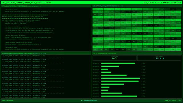
Task: Click the 175.4 B total value readout
Action: tap(159, 58)
